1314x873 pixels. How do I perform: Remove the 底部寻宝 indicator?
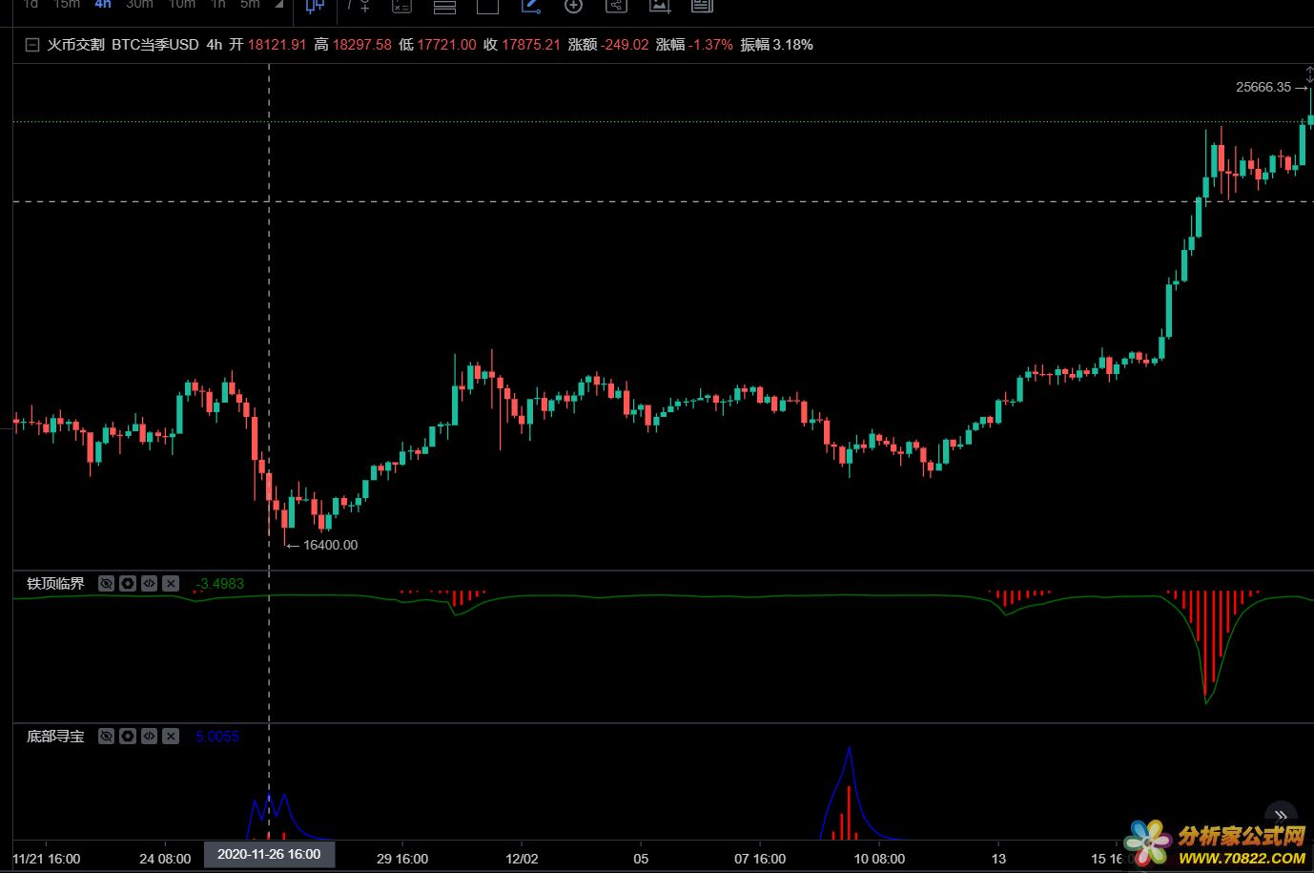click(x=171, y=736)
